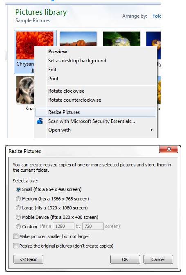Click the Microsoft Security Essentials scan icon
This screenshot has width=186, height=275.
40,121
